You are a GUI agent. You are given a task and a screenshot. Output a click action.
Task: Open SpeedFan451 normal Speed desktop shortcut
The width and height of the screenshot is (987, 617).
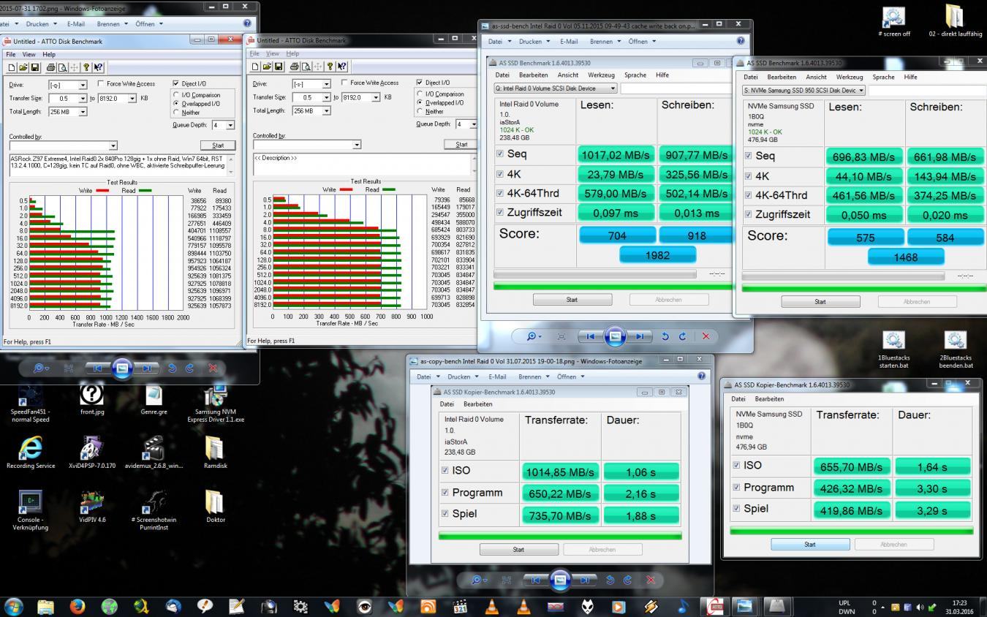pos(30,404)
